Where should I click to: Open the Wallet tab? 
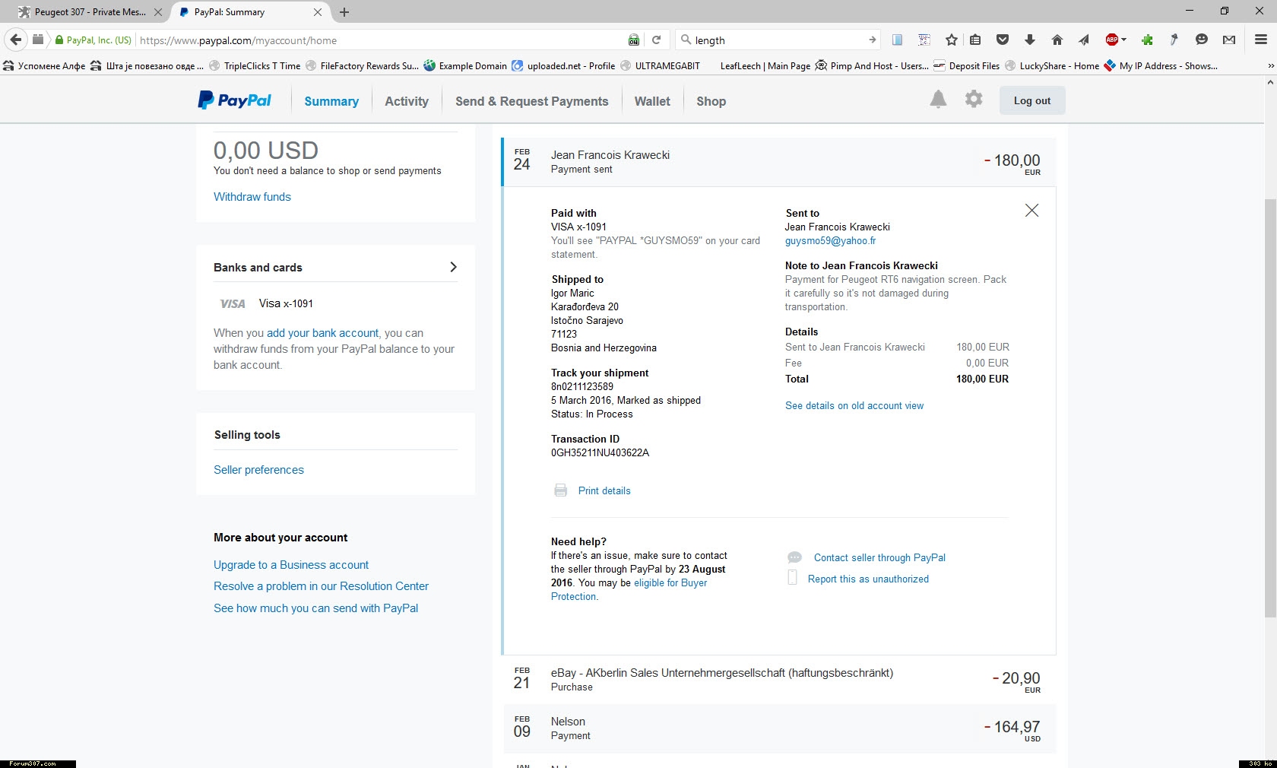pyautogui.click(x=652, y=101)
